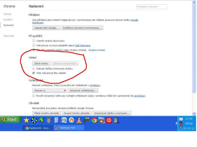This screenshot has width=197, height=147.
Task: Click Smazat tohoto uživatele button
Action: [x=77, y=113]
